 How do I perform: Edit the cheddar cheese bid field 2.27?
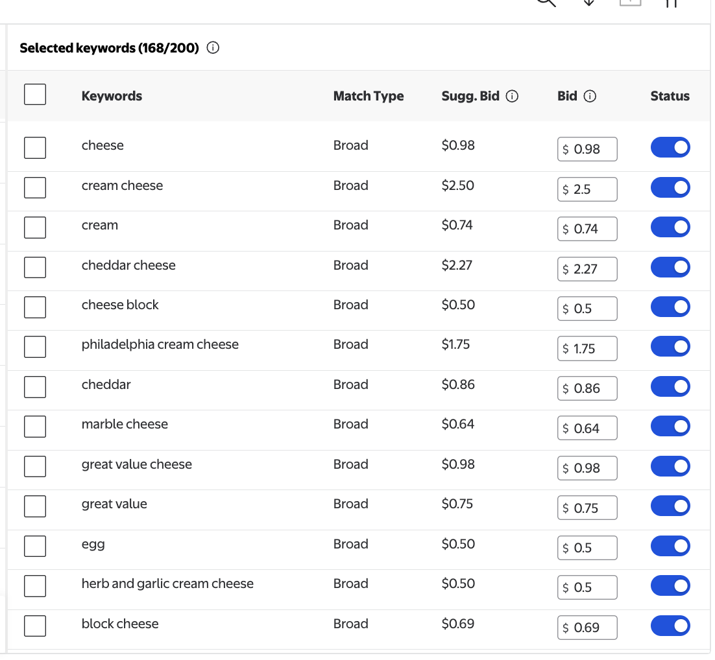tap(587, 269)
